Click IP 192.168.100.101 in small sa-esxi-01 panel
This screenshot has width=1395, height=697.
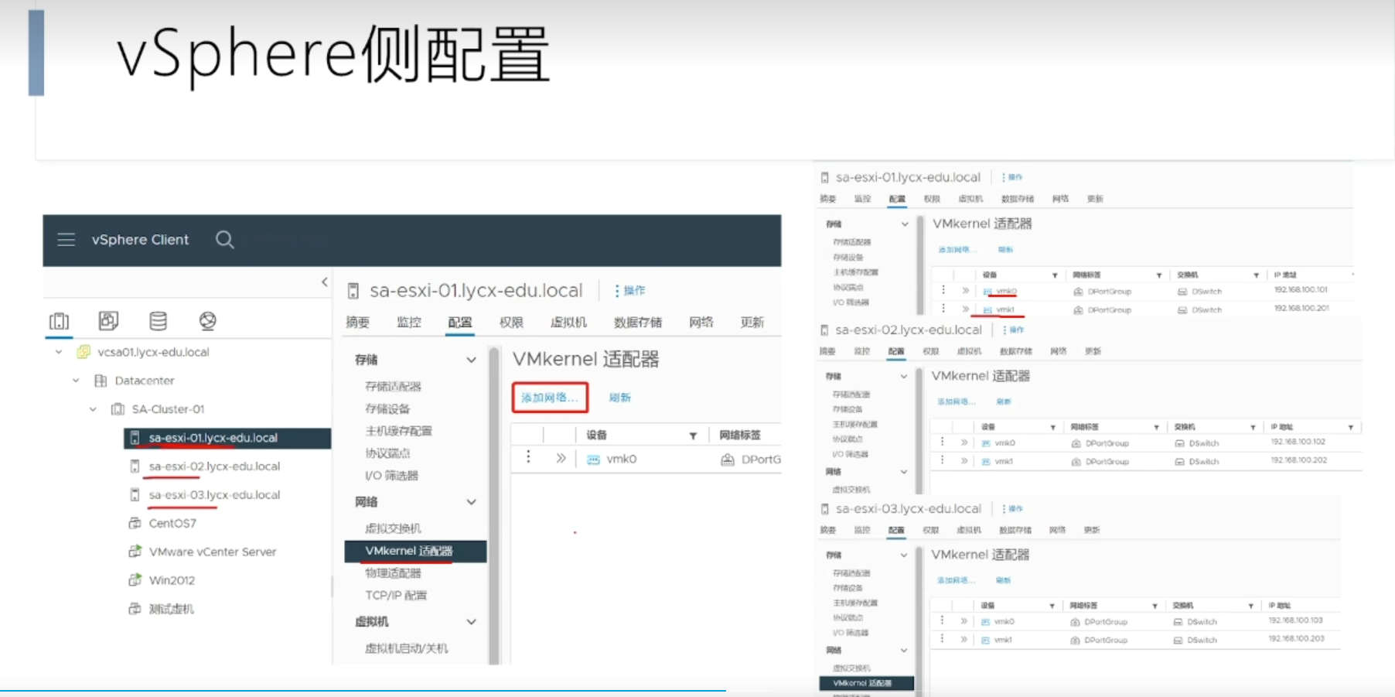click(1301, 289)
